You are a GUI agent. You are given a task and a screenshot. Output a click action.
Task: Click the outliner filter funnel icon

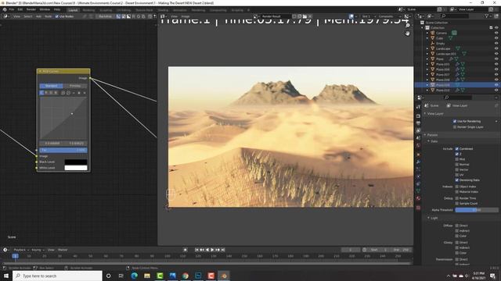[x=487, y=16]
